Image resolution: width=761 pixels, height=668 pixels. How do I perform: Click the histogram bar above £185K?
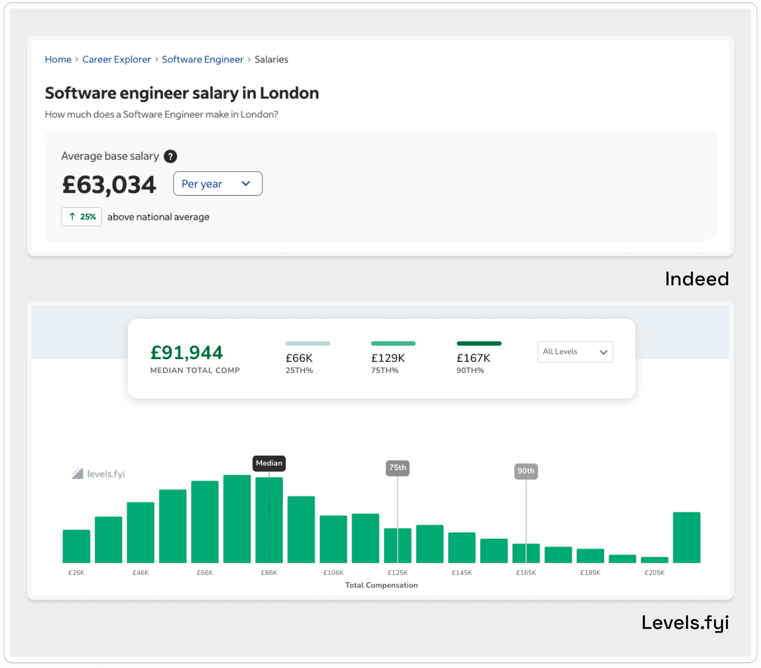pos(590,556)
